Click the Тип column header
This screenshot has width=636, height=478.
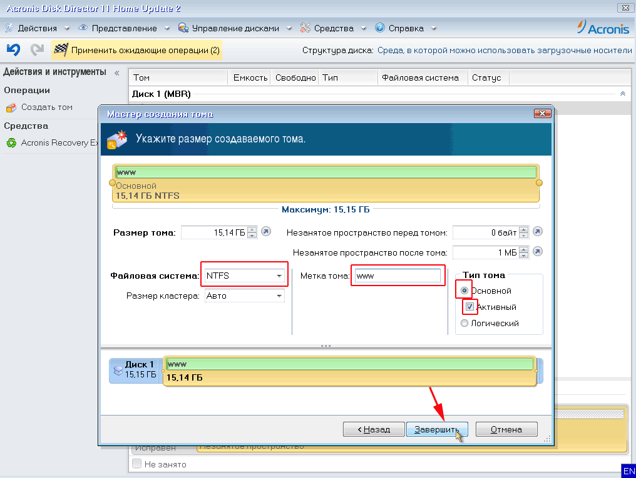click(348, 77)
